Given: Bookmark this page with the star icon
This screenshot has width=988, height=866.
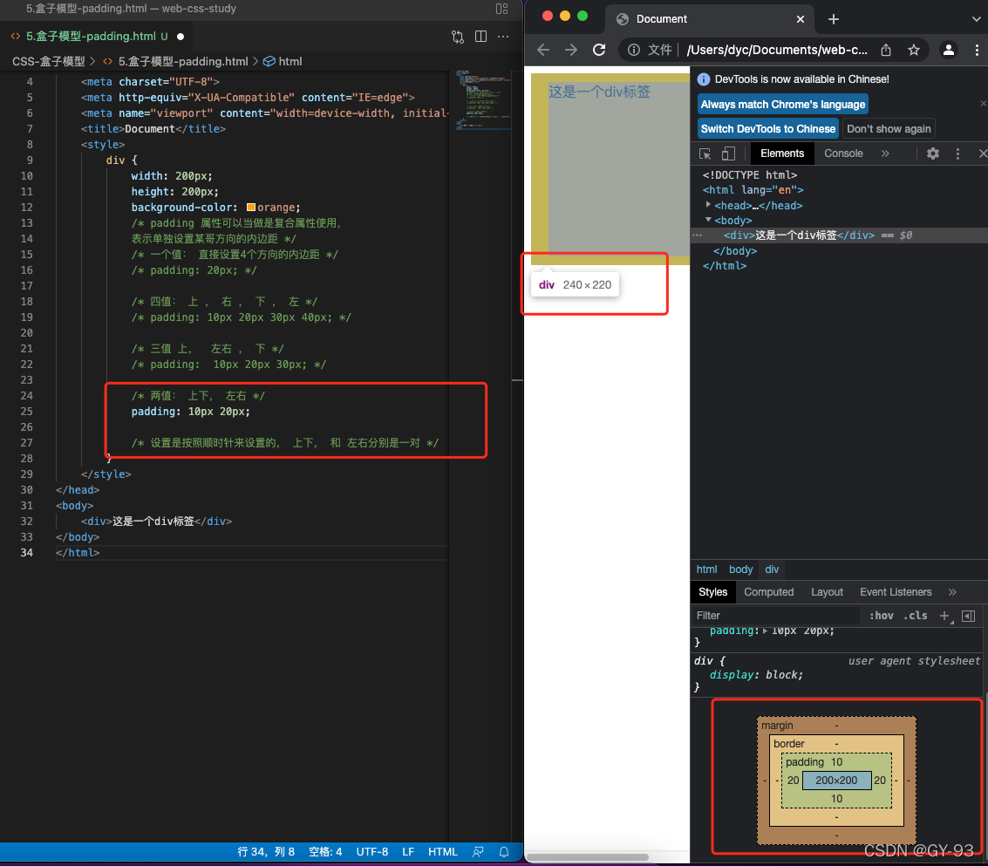Looking at the screenshot, I should [x=914, y=50].
